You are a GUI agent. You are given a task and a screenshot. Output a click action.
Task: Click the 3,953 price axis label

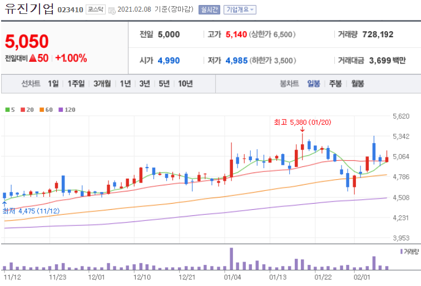[x=401, y=238]
